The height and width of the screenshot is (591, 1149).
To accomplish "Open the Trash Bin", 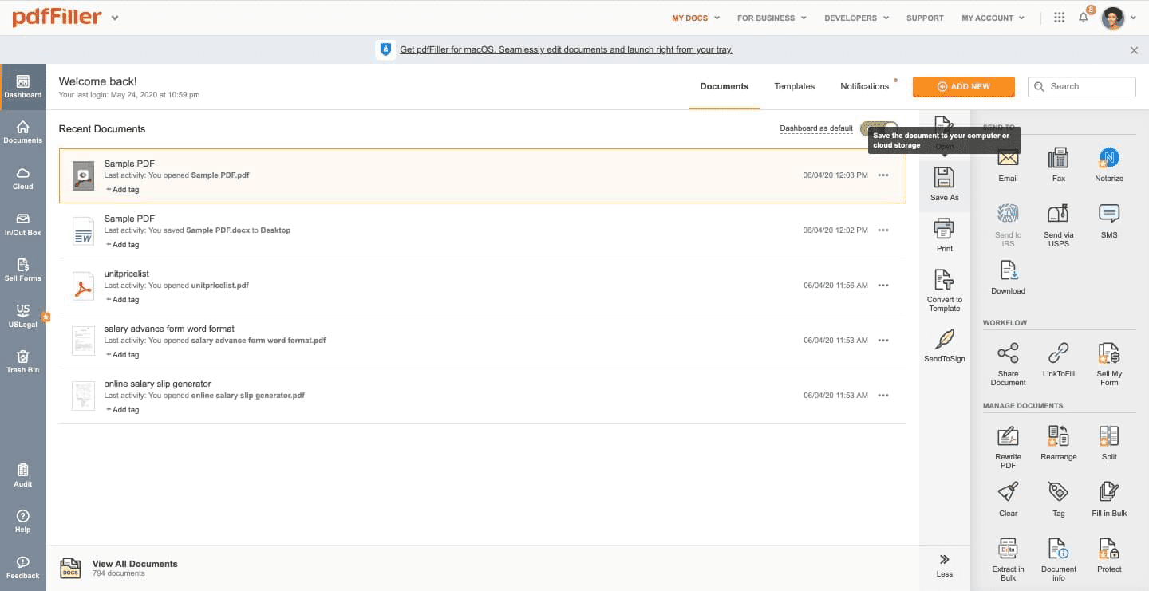I will (22, 362).
